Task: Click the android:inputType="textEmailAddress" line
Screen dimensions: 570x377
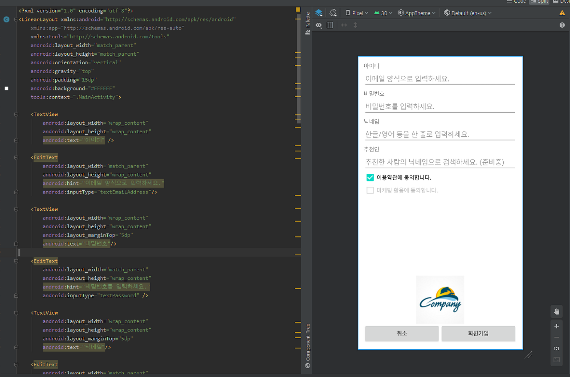Action: click(x=100, y=192)
